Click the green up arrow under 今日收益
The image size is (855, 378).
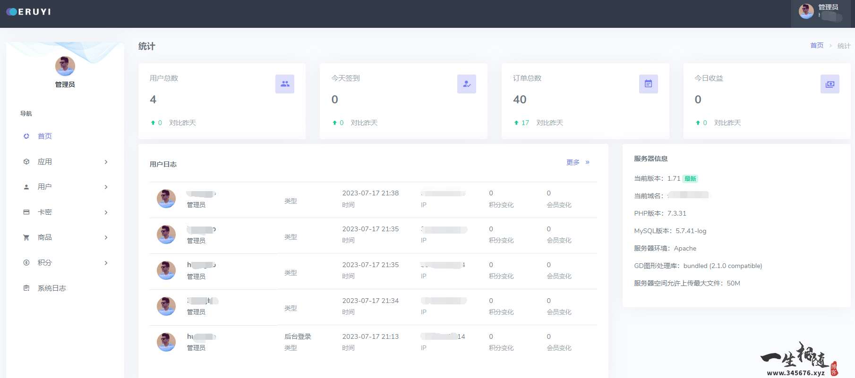tap(698, 123)
